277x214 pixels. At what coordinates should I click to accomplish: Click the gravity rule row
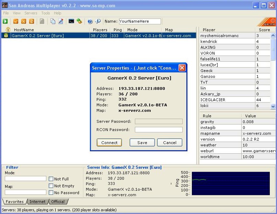pyautogui.click(x=238, y=122)
